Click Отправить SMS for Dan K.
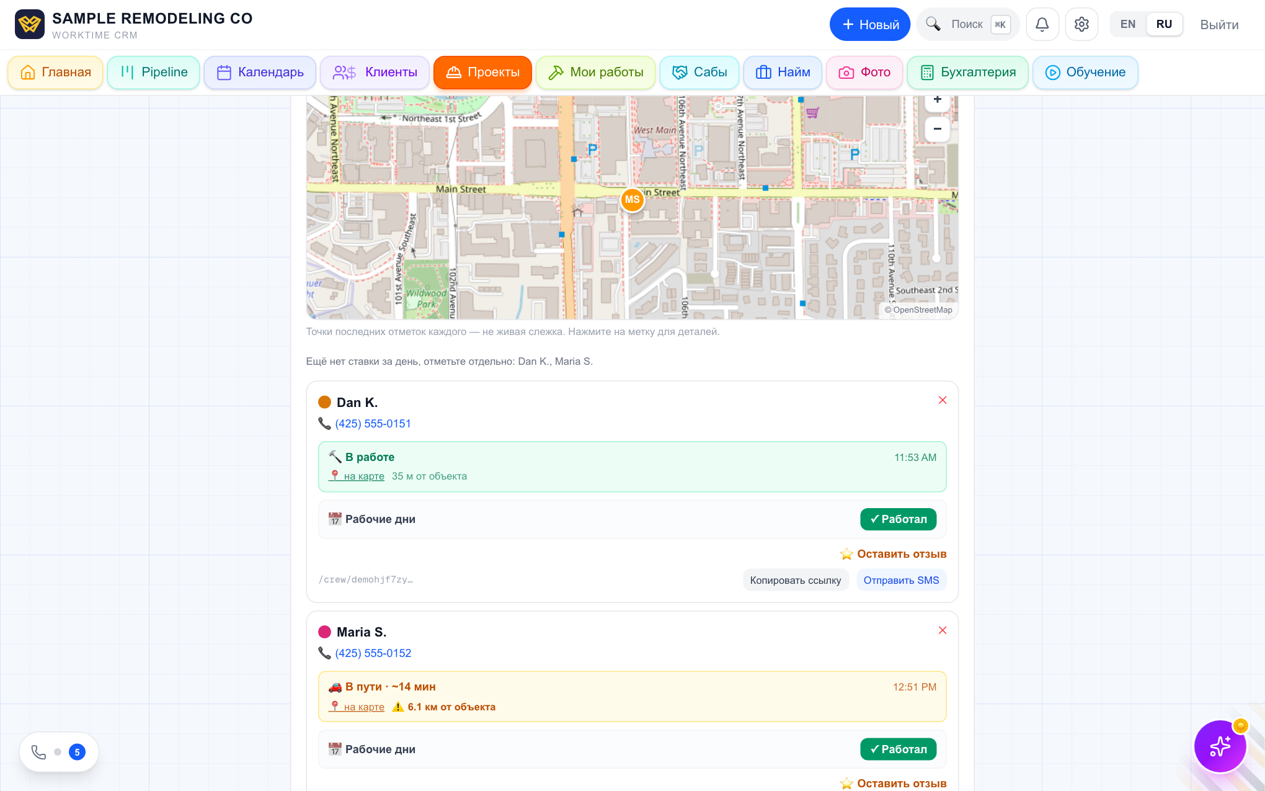Image resolution: width=1265 pixels, height=791 pixels. (x=901, y=580)
